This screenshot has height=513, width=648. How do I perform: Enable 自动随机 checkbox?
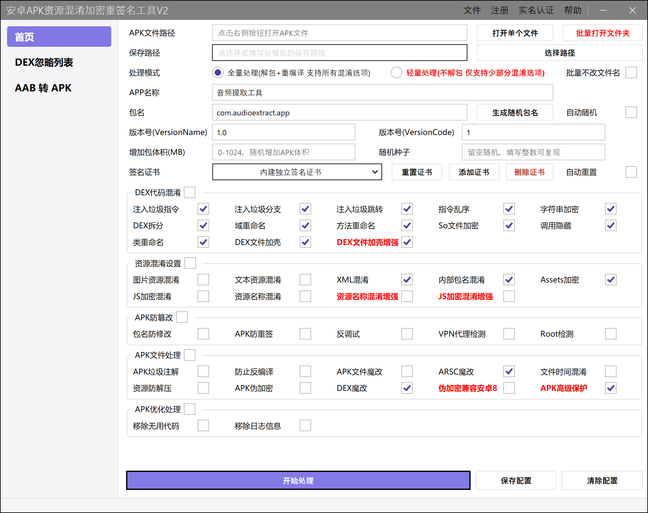631,112
